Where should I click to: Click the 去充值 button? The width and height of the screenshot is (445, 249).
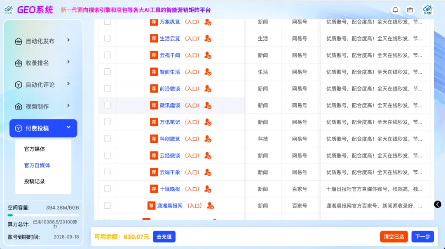pos(164,237)
